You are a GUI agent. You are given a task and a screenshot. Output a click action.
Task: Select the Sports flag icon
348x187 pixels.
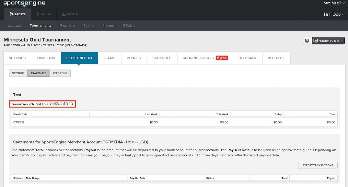click(x=11, y=14)
